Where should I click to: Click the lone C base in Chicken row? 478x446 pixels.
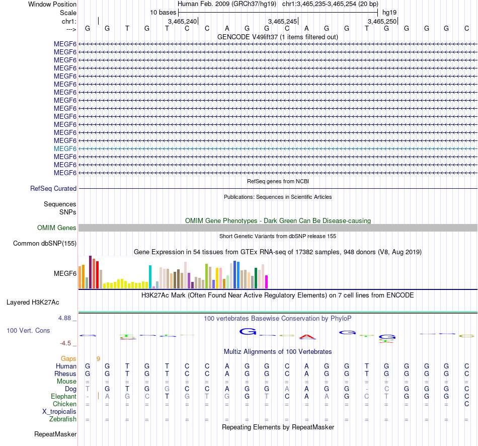point(467,404)
